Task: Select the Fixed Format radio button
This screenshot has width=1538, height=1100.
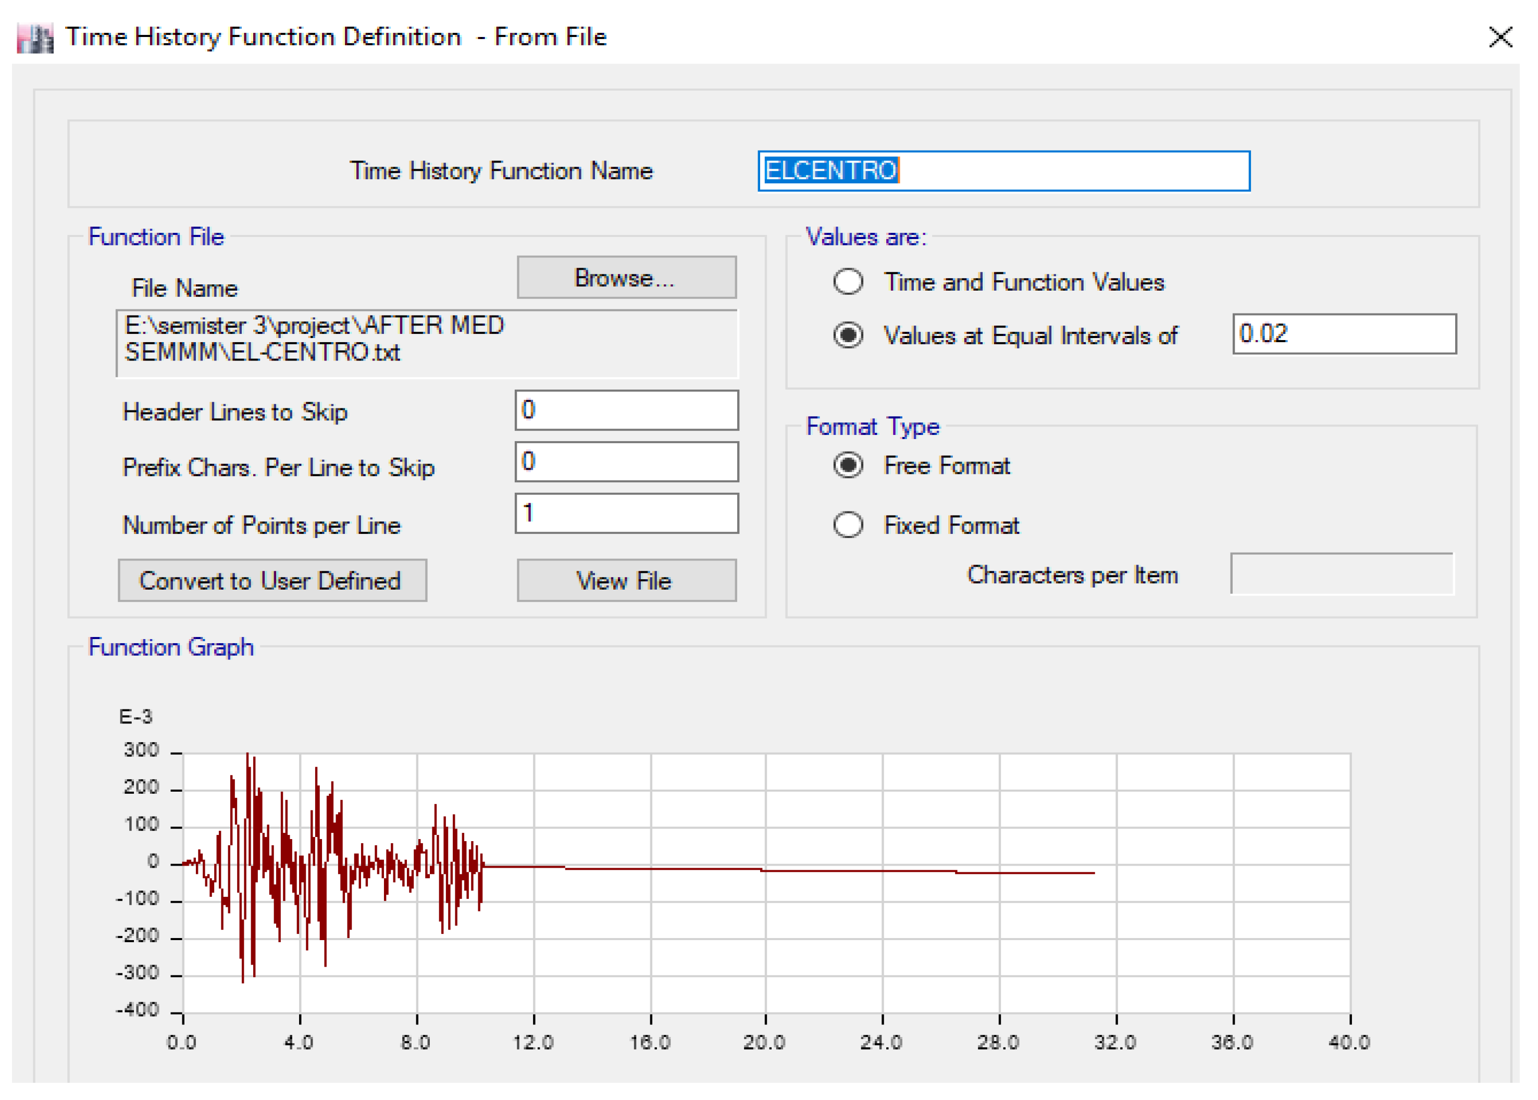Action: [x=848, y=525]
